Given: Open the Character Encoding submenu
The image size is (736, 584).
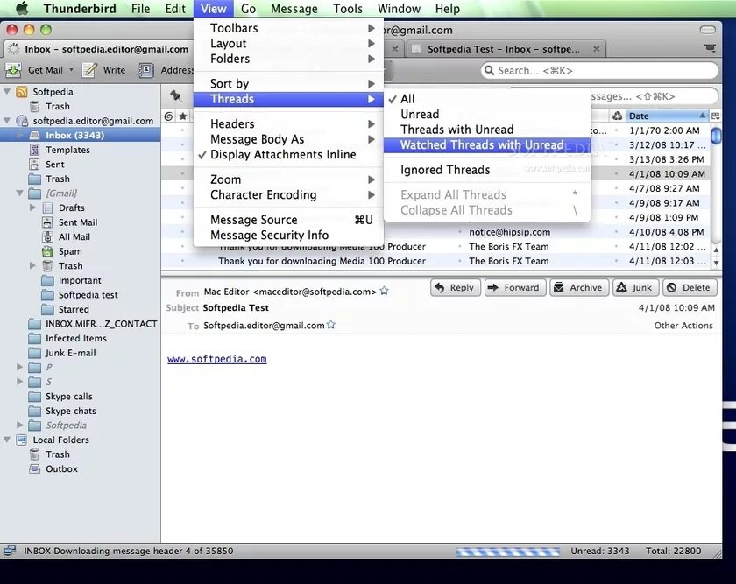Looking at the screenshot, I should tap(288, 194).
